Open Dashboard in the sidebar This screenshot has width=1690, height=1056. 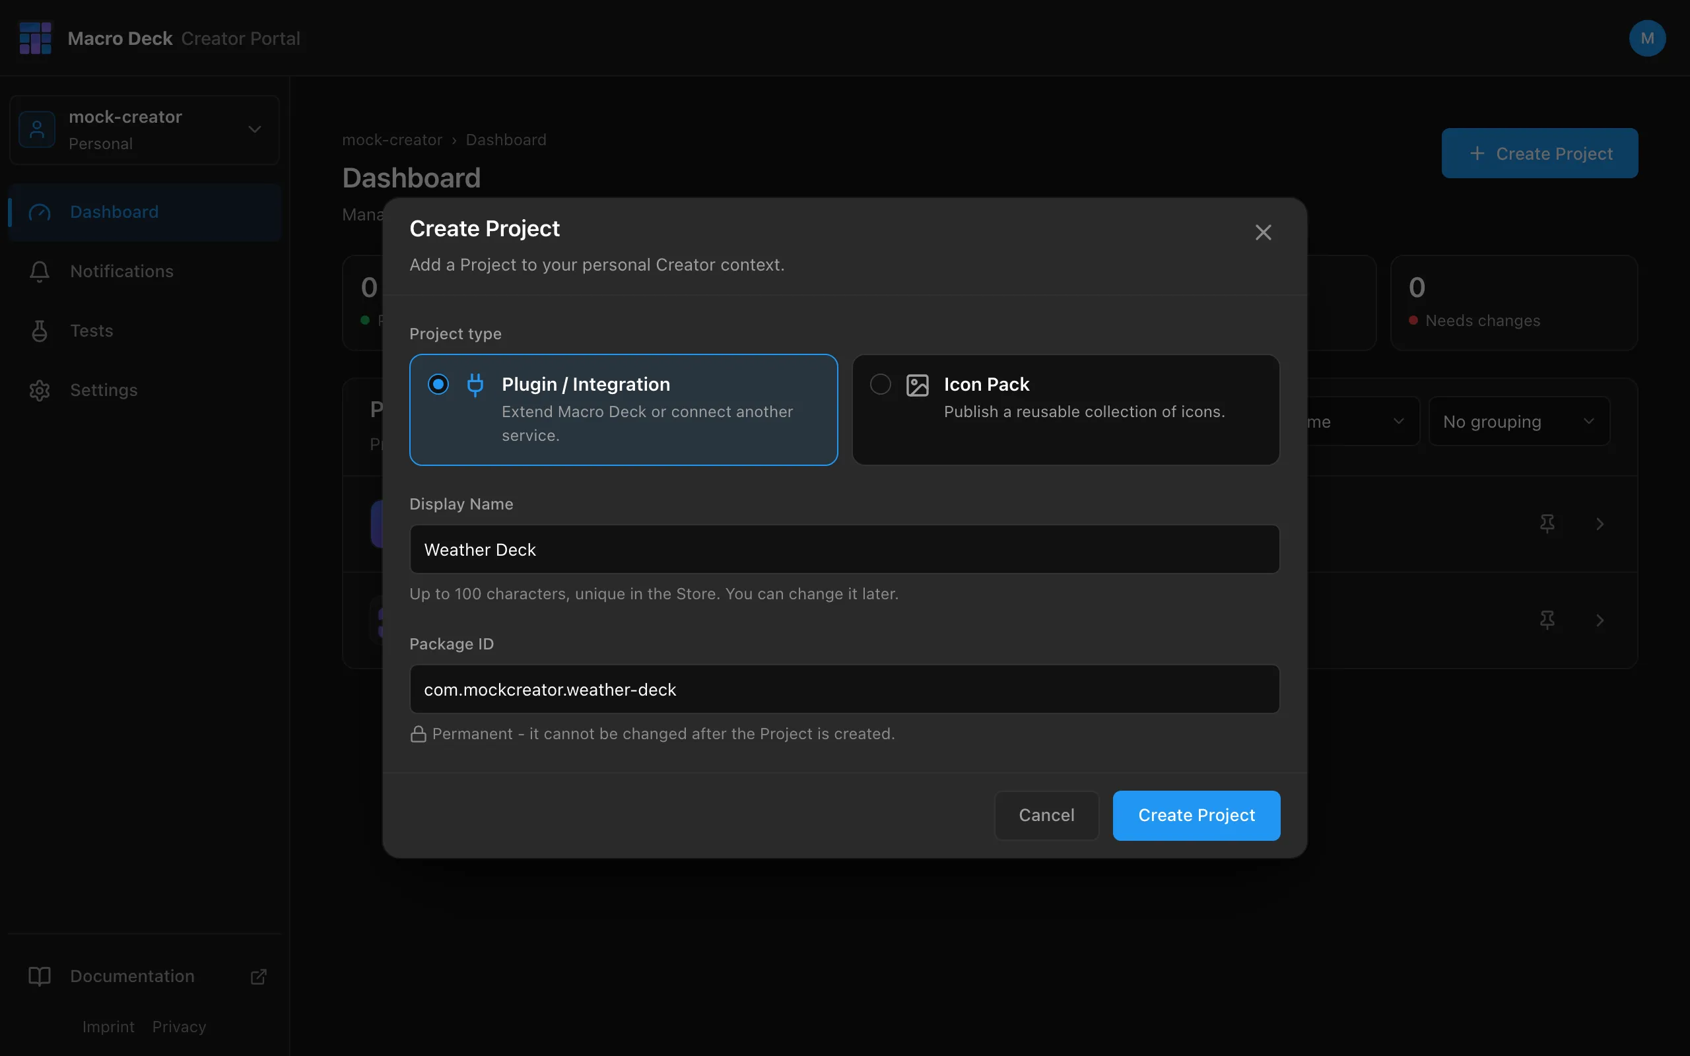pyautogui.click(x=145, y=212)
